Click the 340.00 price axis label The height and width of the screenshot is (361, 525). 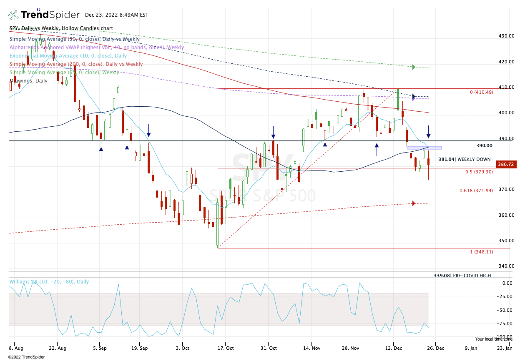pyautogui.click(x=507, y=266)
